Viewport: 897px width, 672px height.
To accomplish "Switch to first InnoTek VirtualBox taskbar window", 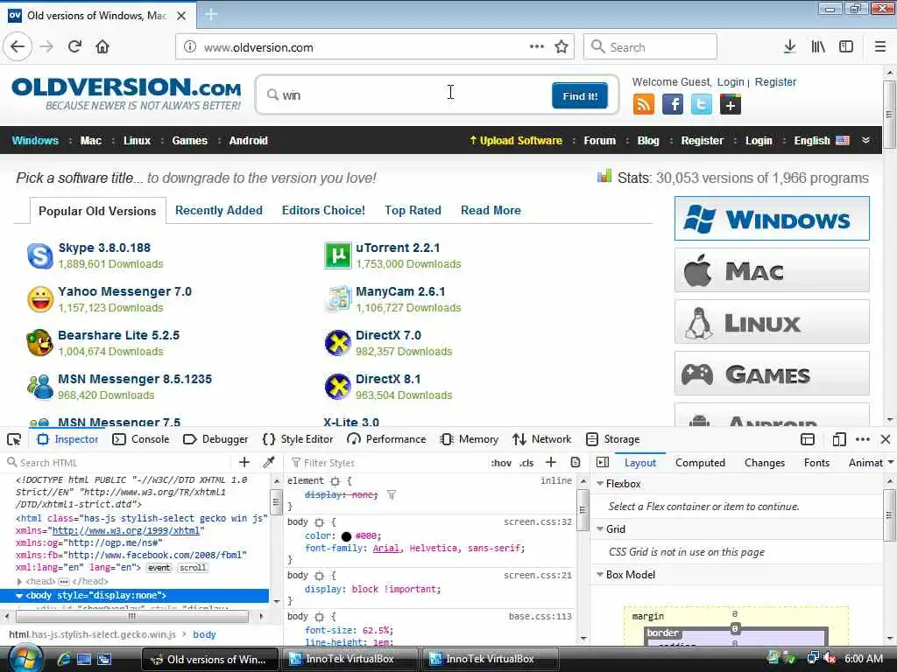I will pos(350,659).
